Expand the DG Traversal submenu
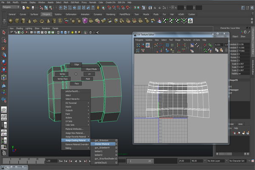 tap(76, 103)
